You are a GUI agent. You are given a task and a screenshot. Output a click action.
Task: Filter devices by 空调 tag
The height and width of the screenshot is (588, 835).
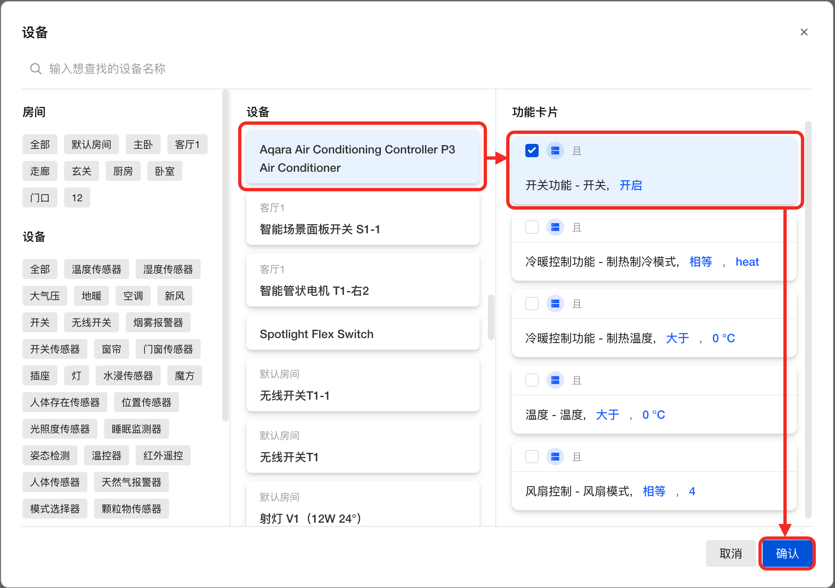(133, 296)
